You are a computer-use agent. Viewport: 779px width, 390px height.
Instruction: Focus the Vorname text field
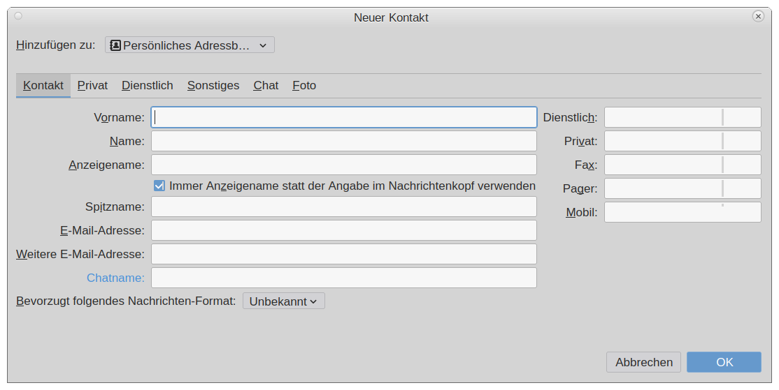344,117
